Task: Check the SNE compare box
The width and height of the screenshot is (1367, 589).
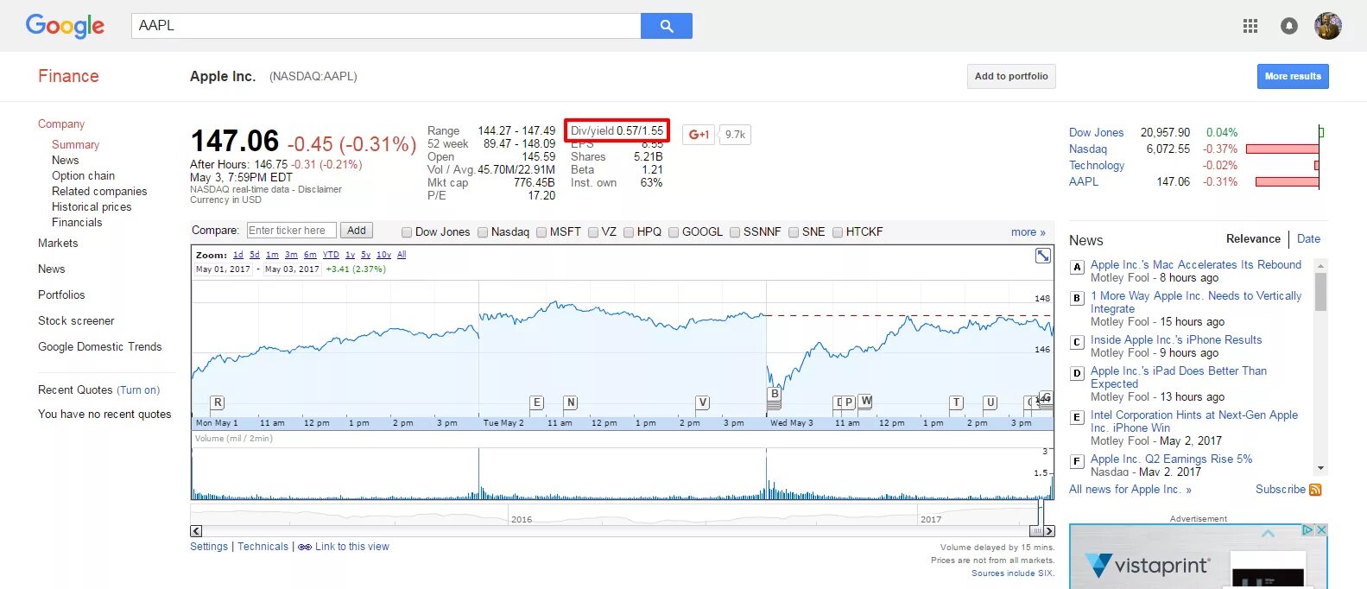Action: click(x=794, y=232)
